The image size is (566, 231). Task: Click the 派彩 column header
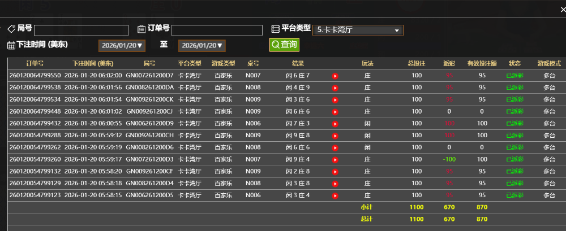point(449,63)
